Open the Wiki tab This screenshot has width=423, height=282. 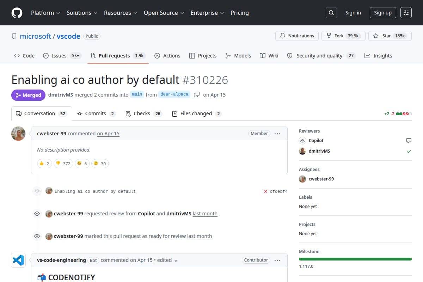[269, 56]
